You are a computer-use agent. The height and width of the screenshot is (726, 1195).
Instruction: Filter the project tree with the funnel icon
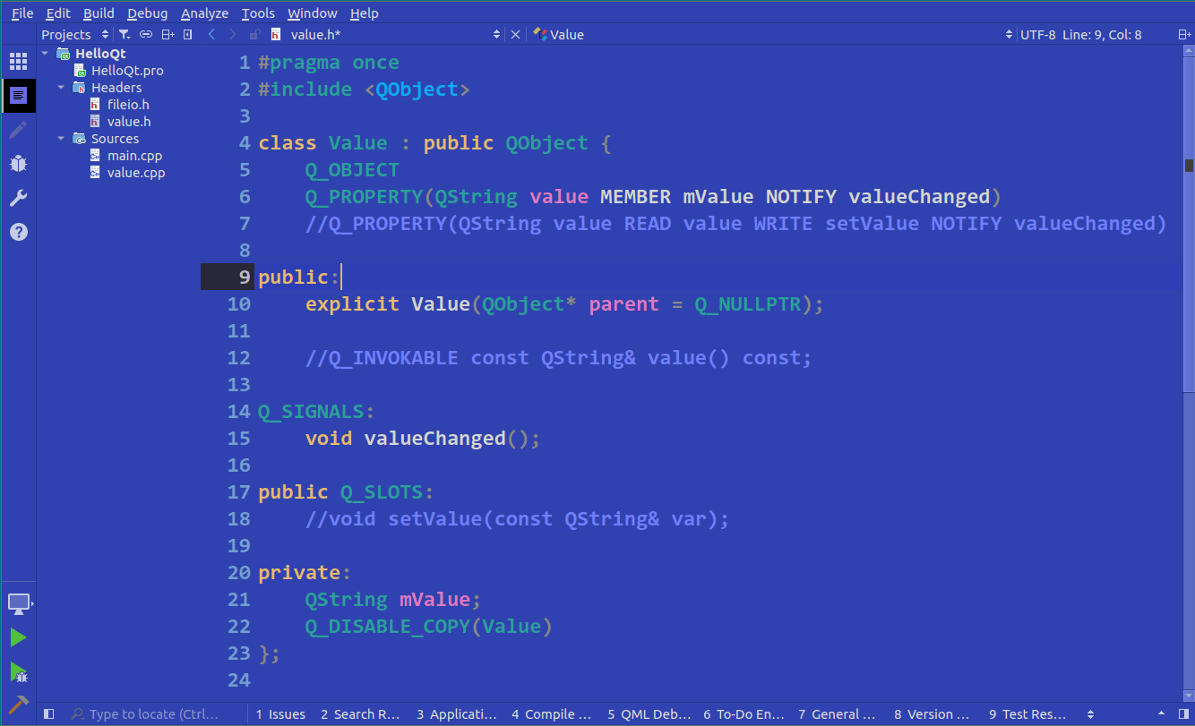(125, 34)
